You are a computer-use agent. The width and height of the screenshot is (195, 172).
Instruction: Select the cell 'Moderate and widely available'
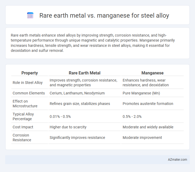coord(148,127)
